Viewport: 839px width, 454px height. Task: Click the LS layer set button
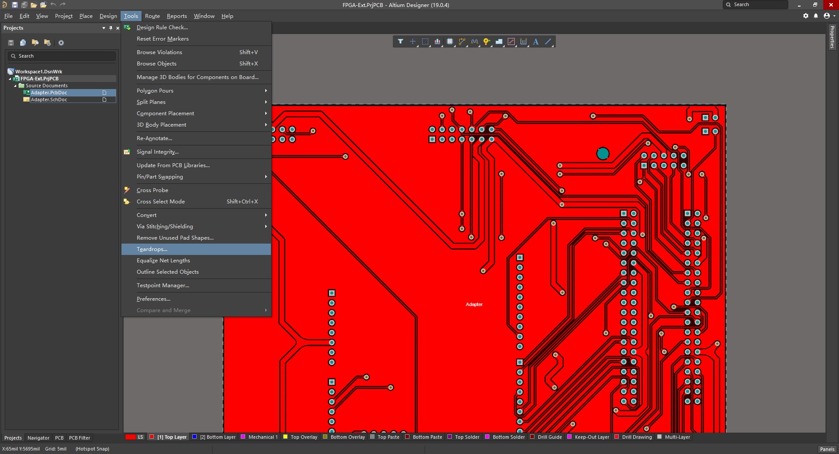click(x=140, y=437)
